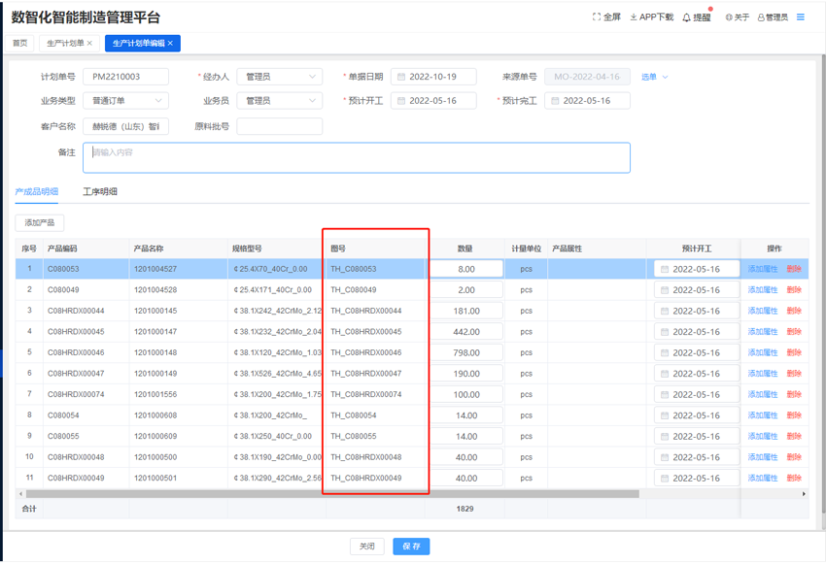Click 删除 for row C08HRDX00049

[x=794, y=479]
